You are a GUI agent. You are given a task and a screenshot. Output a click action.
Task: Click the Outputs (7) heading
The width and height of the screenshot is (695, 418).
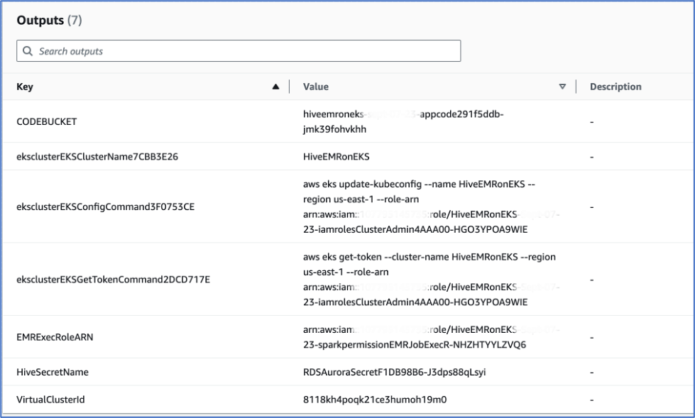point(49,21)
